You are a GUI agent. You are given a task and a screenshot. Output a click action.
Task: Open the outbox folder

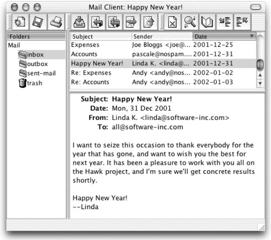coord(37,64)
